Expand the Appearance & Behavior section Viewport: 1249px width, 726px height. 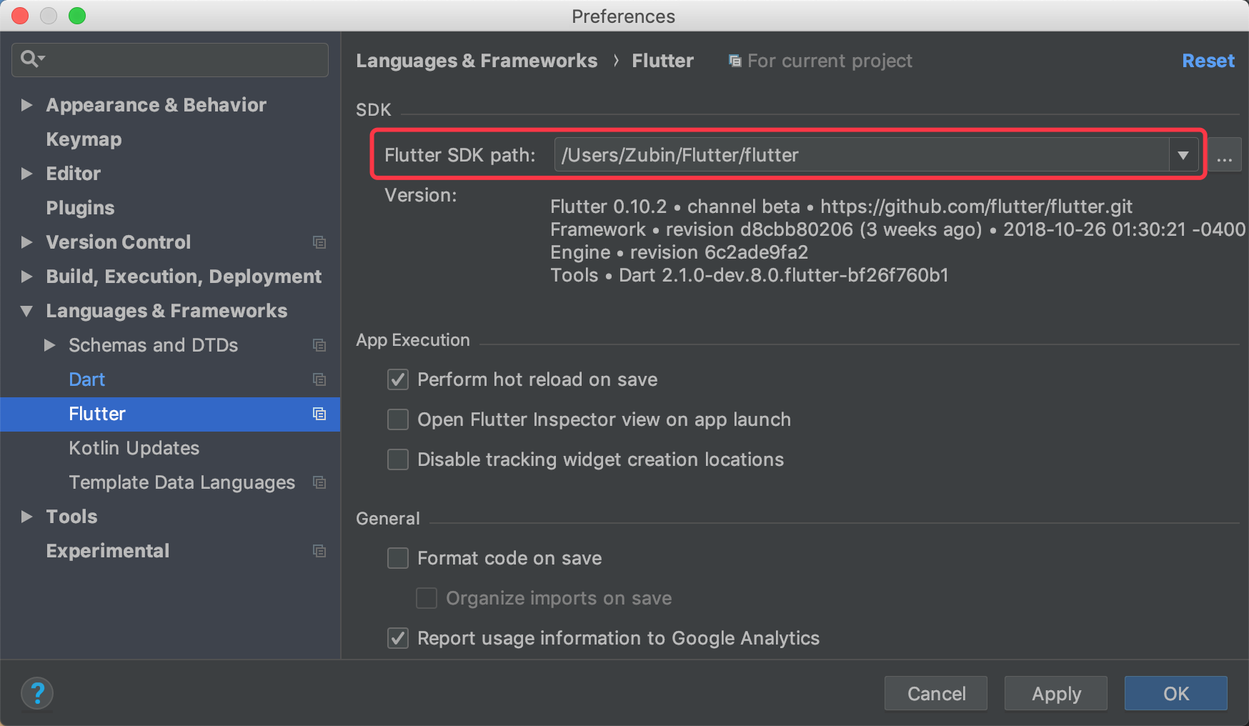pos(27,105)
